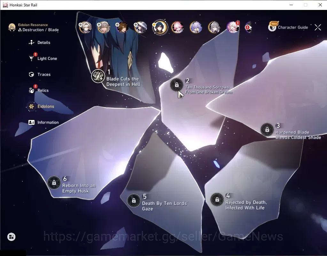Open the four-square grid icon at bottom left
327x256 pixels.
(11, 237)
